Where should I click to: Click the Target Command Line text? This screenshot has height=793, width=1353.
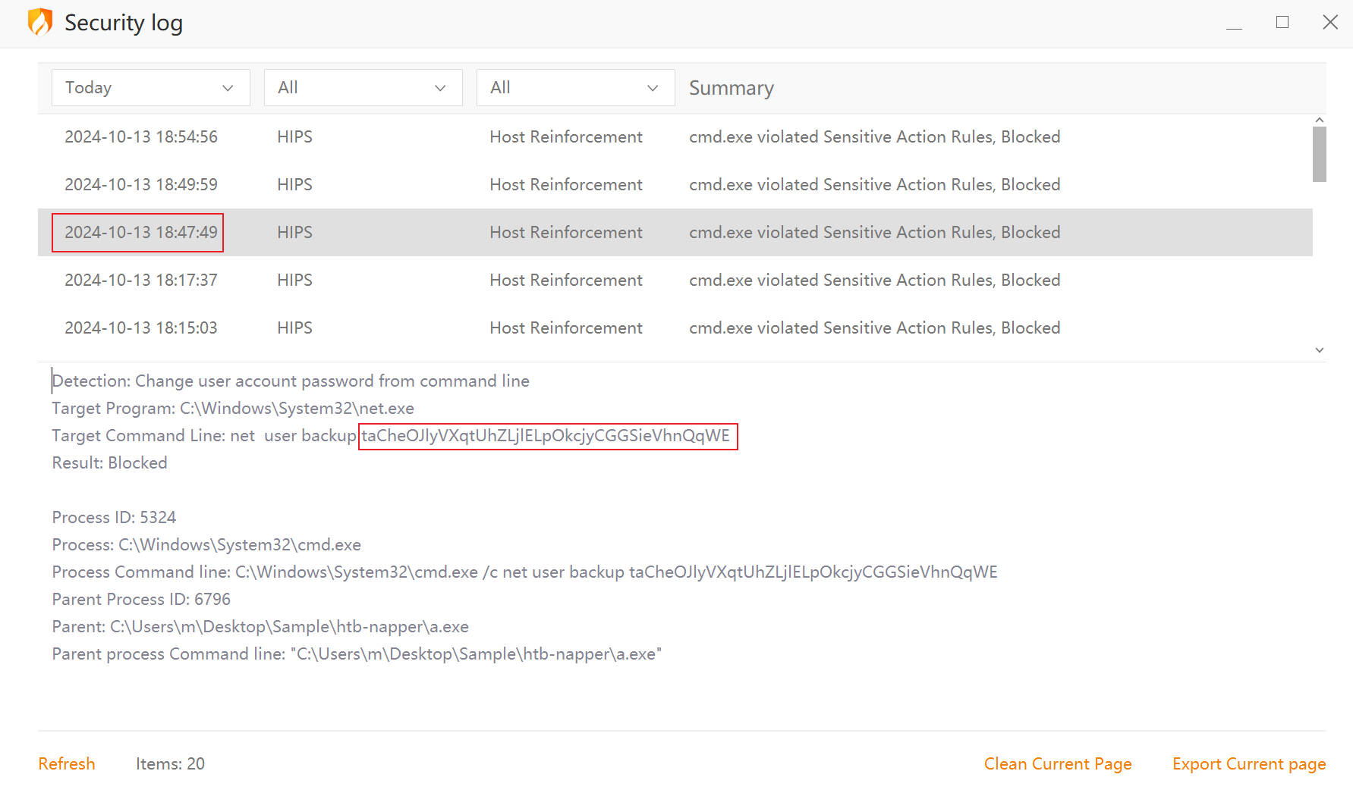pyautogui.click(x=391, y=436)
